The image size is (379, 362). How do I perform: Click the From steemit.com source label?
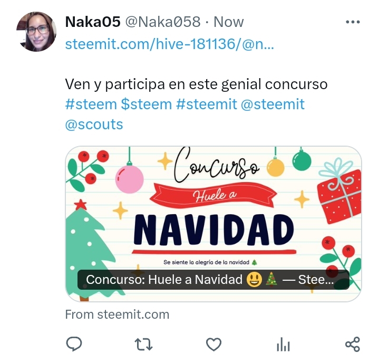tap(117, 315)
